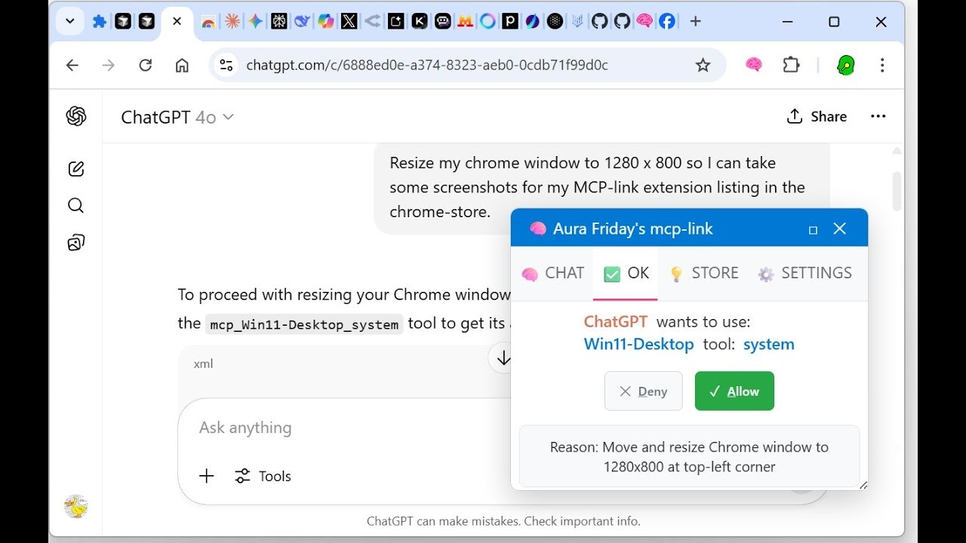Open the Chrome extensions puzzle menu

[791, 66]
